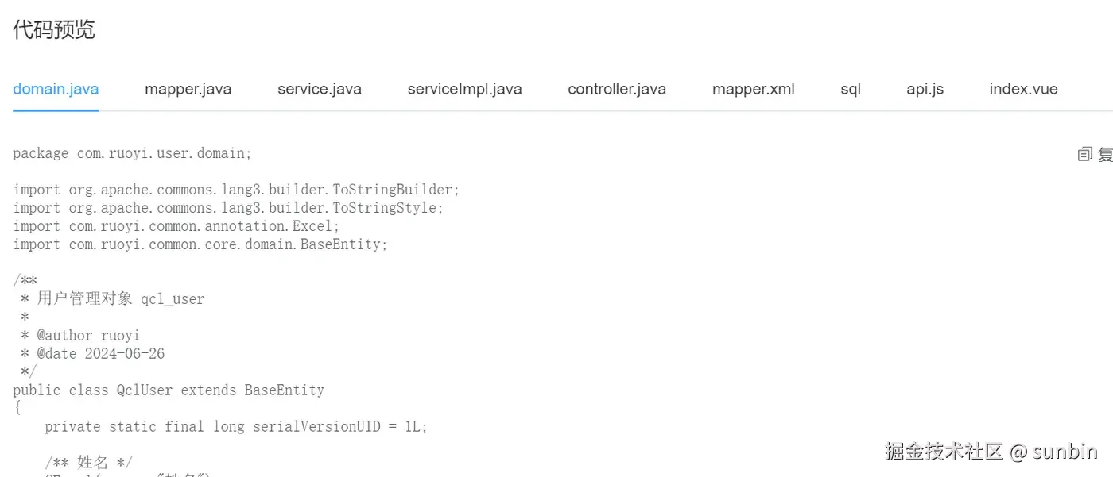Open the mapper.java tab
Viewport: 1113px width, 477px height.
point(188,89)
